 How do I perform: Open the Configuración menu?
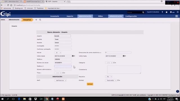(131, 16)
